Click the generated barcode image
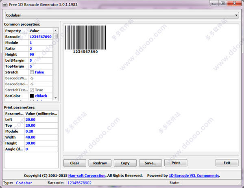This screenshot has height=188, width=244. click(x=85, y=39)
